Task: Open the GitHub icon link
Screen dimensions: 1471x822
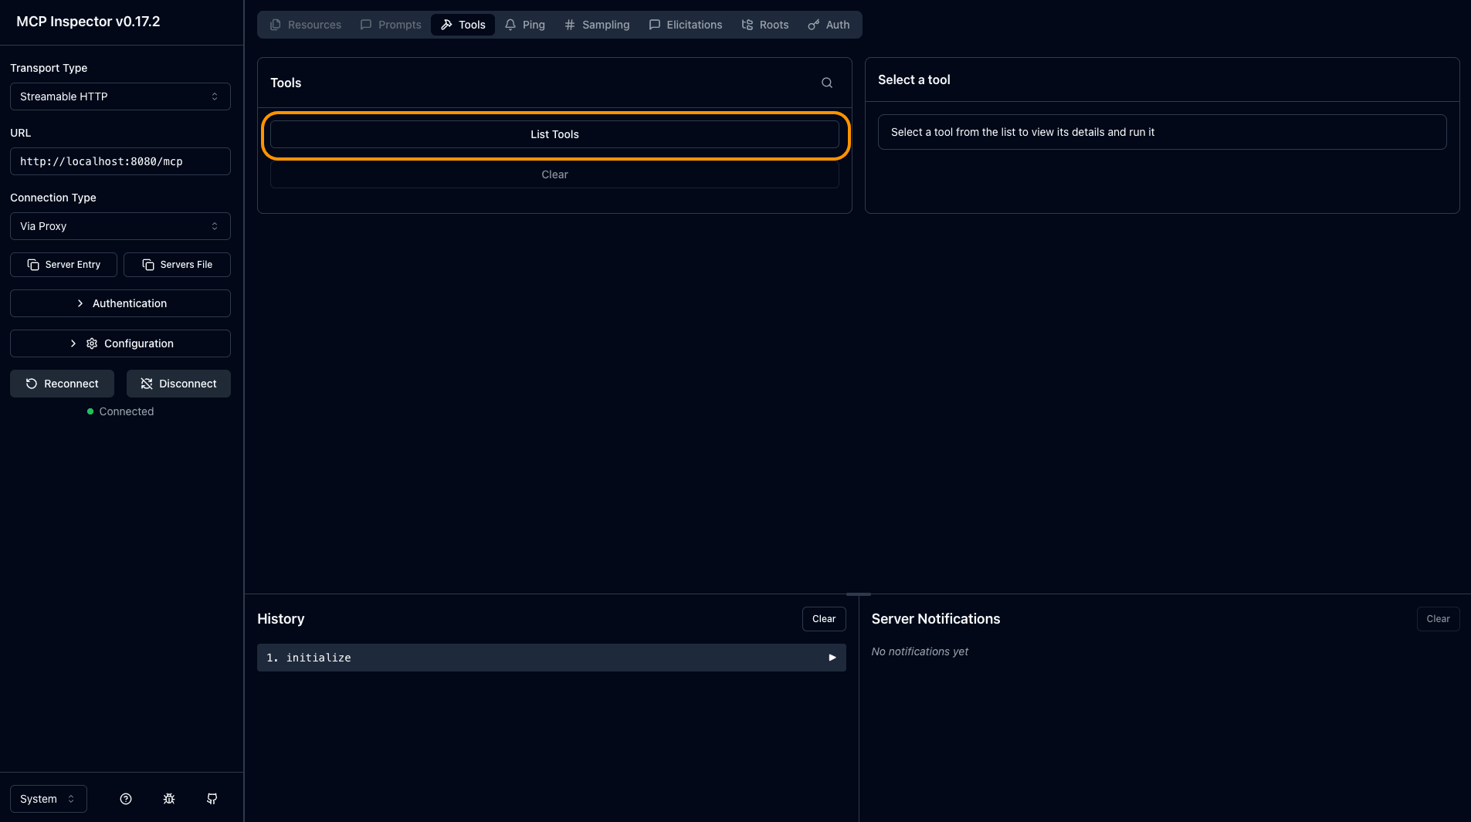Action: (212, 799)
